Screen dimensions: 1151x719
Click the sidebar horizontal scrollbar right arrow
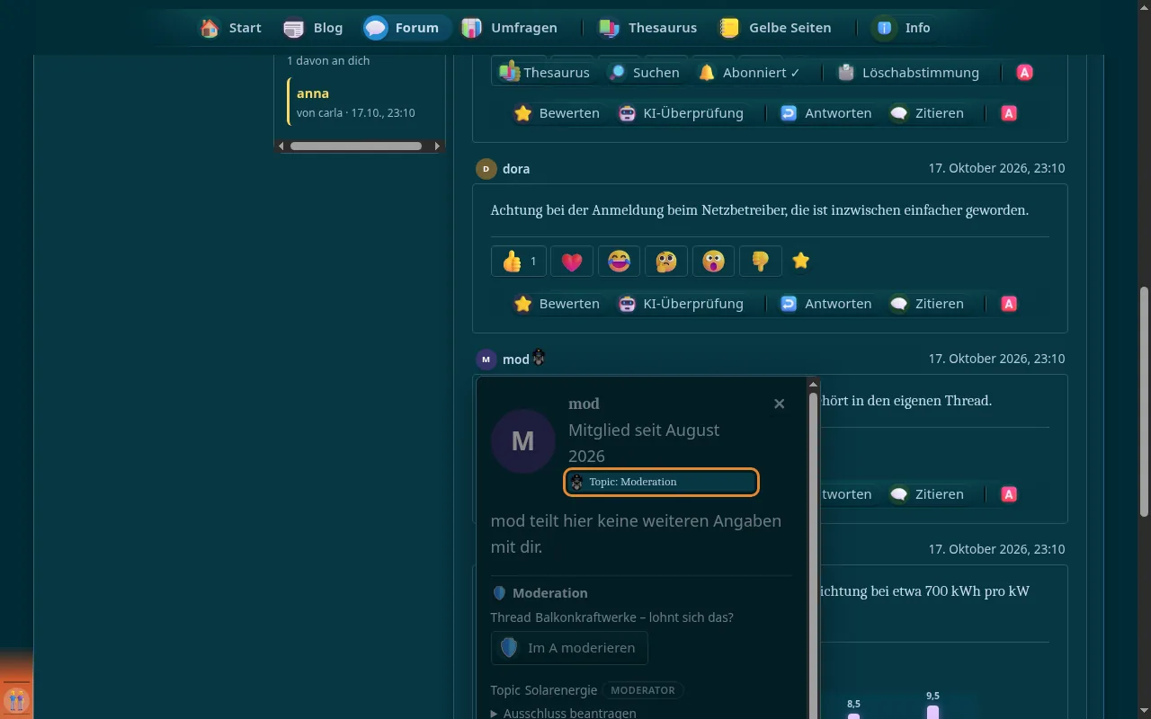[x=438, y=146]
